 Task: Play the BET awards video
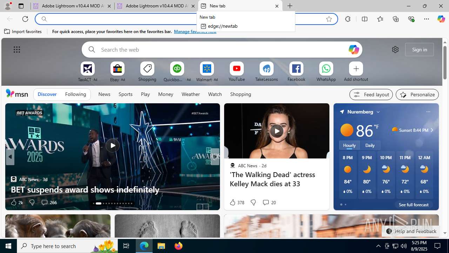pos(113,145)
